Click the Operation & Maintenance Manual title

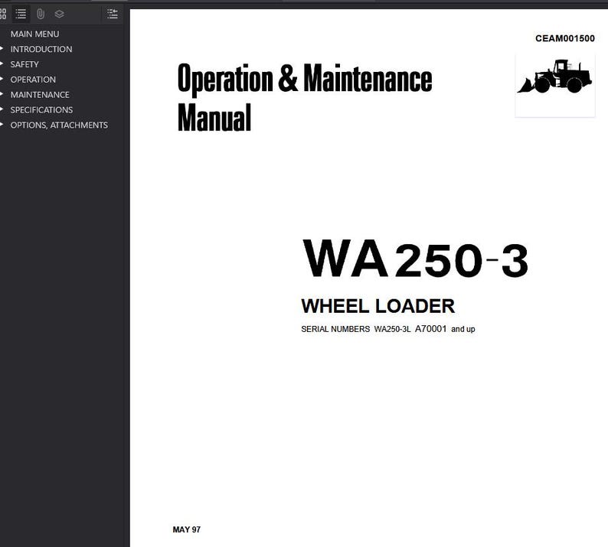coord(305,97)
